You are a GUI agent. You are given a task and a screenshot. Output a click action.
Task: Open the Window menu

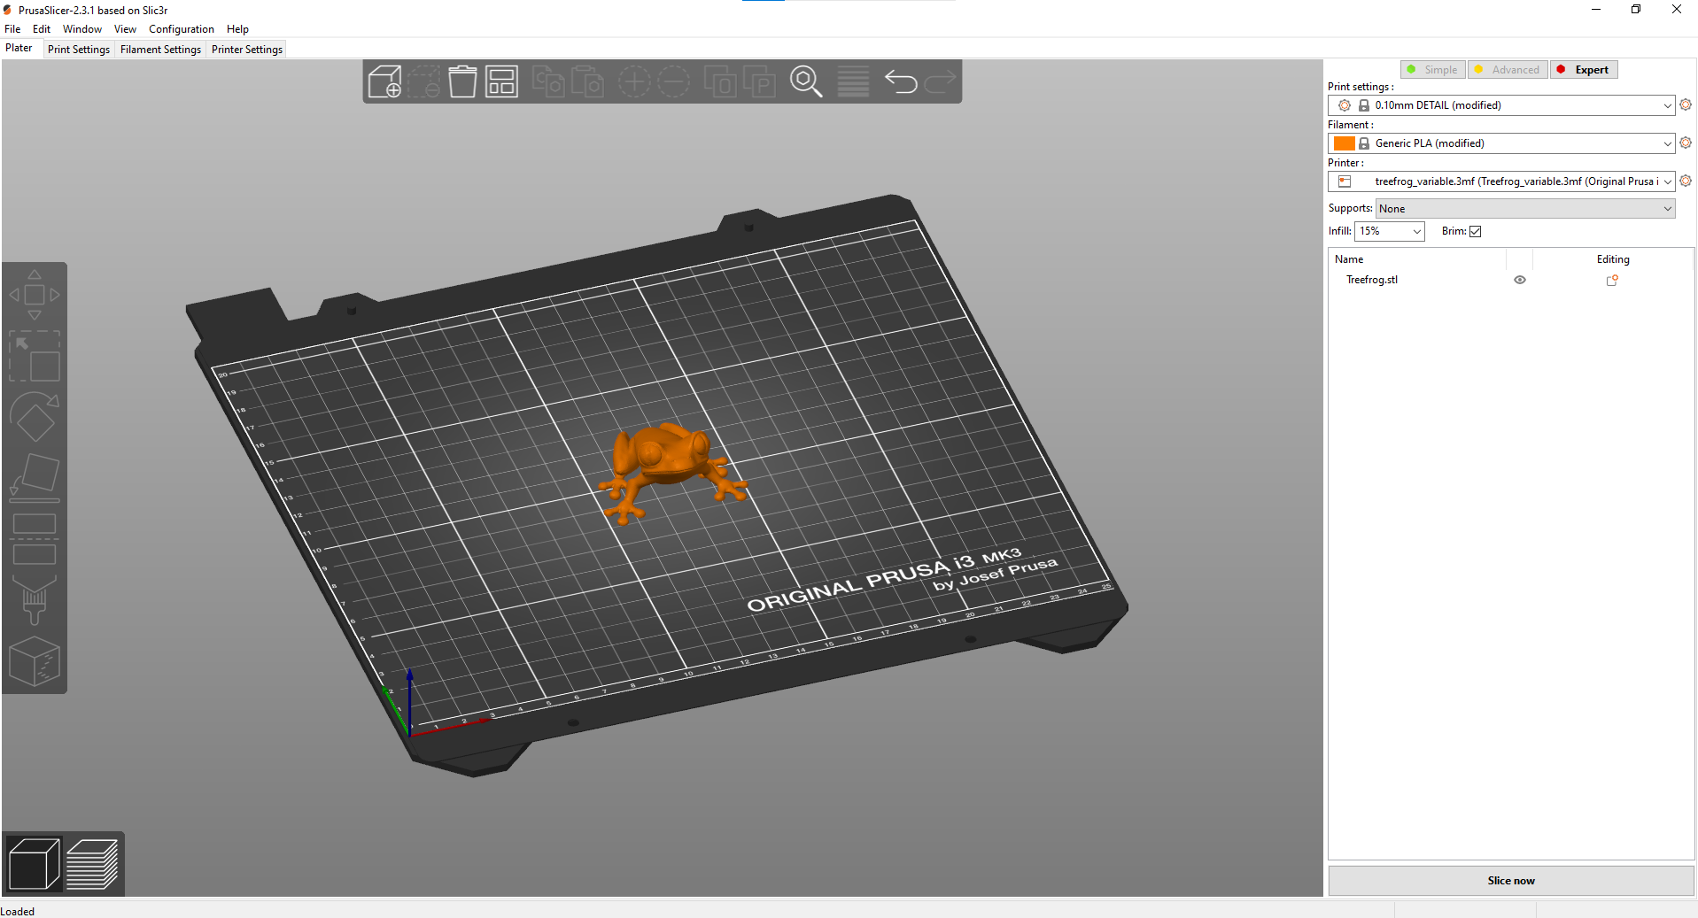click(x=82, y=29)
